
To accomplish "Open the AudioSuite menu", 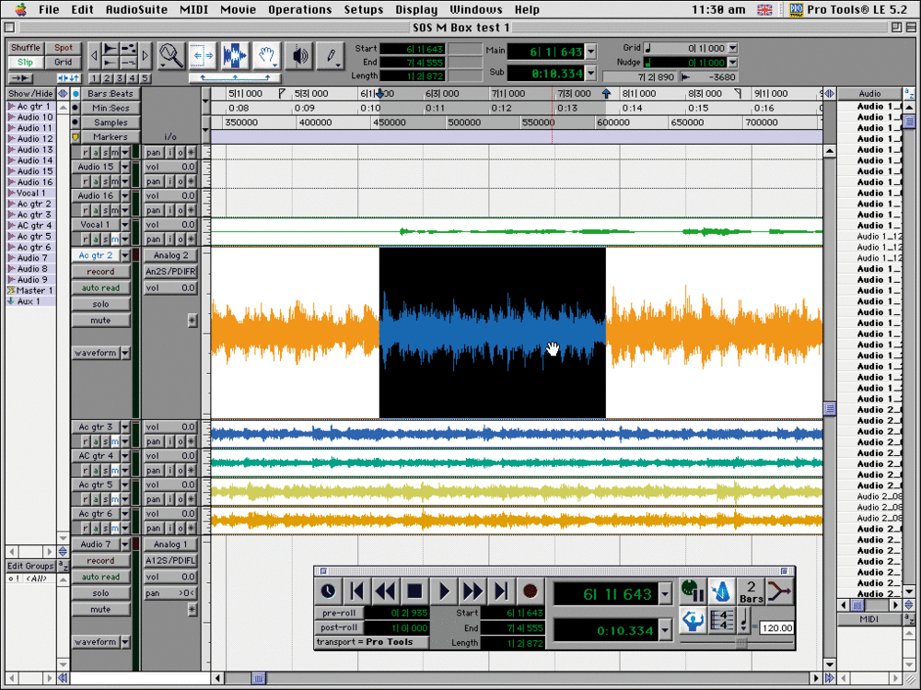I will [136, 9].
